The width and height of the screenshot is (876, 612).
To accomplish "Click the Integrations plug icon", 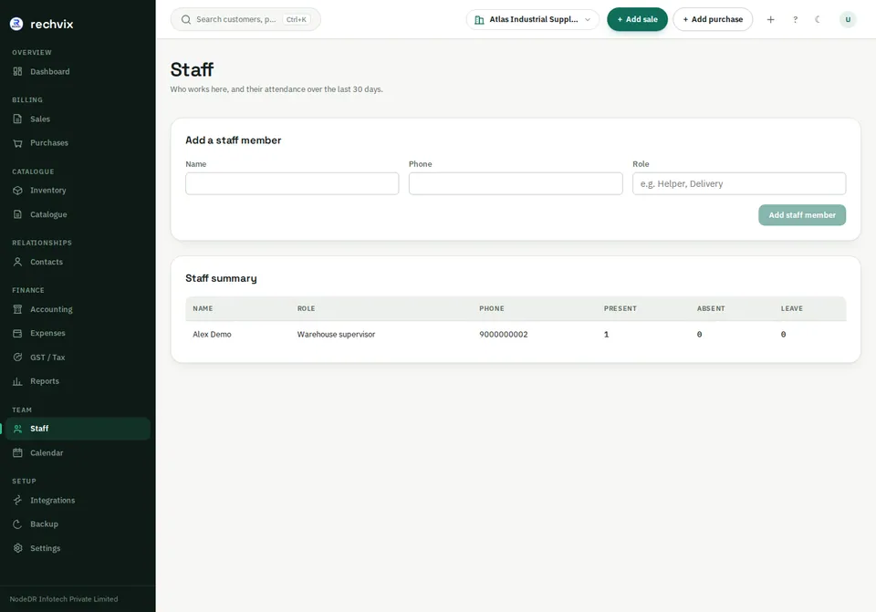I will point(18,501).
